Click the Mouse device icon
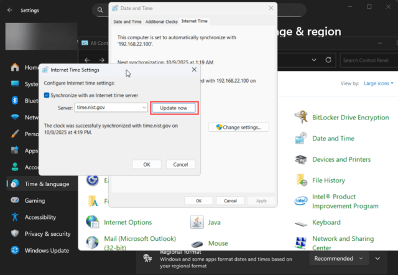This screenshot has width=398, height=275. tap(197, 244)
